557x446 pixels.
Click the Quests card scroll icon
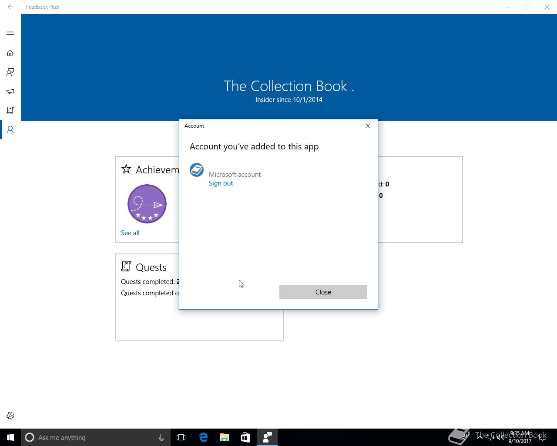pyautogui.click(x=126, y=266)
